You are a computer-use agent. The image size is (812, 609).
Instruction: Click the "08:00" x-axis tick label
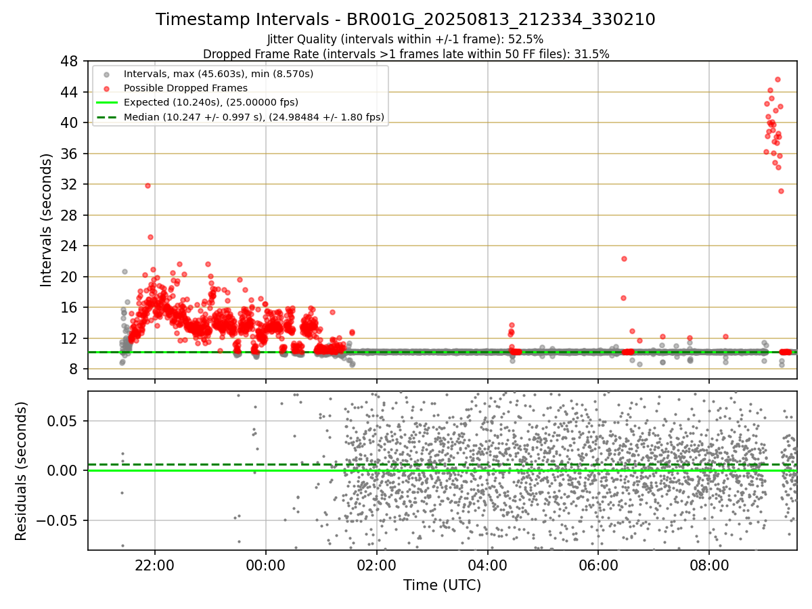point(709,565)
